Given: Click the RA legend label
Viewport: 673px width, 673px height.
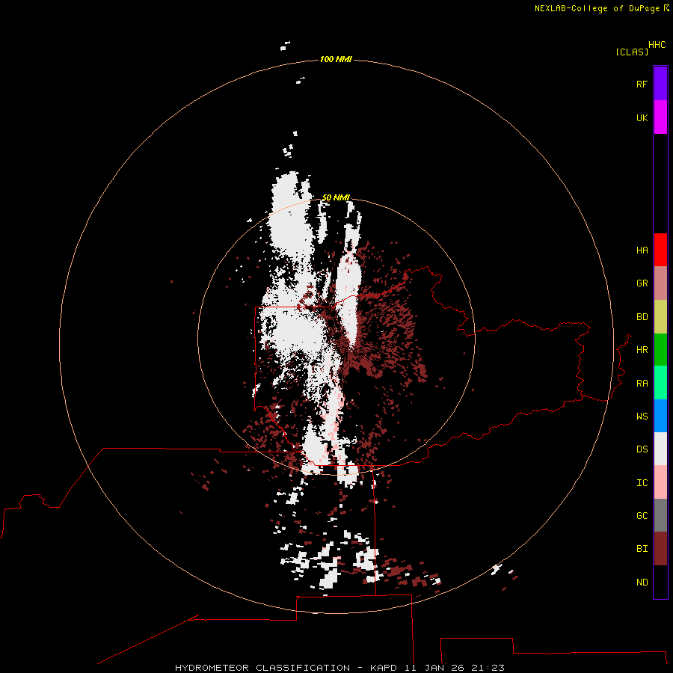Looking at the screenshot, I should (642, 384).
